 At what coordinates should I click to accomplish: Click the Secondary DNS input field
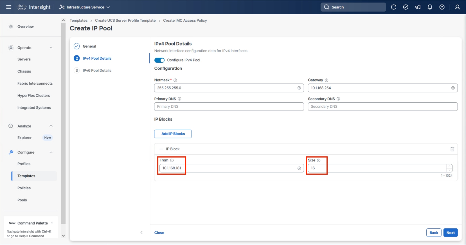[383, 107]
